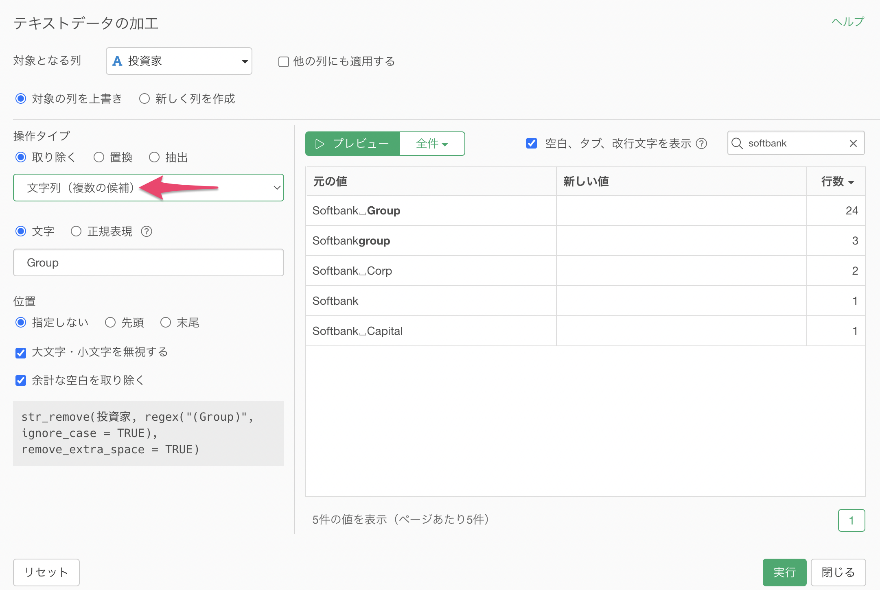Clear the search with X icon
The image size is (880, 590).
click(x=854, y=143)
